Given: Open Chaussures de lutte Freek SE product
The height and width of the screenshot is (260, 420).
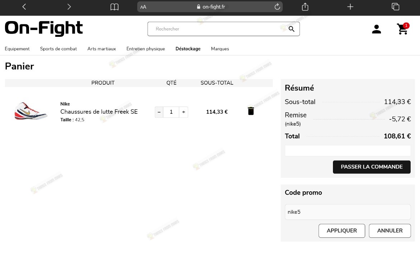Looking at the screenshot, I should [x=99, y=112].
